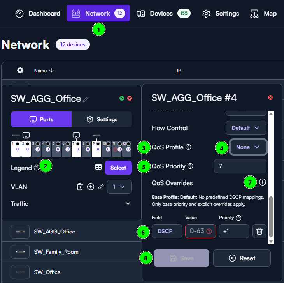Click the grid layout icon beside Select

tap(98, 167)
